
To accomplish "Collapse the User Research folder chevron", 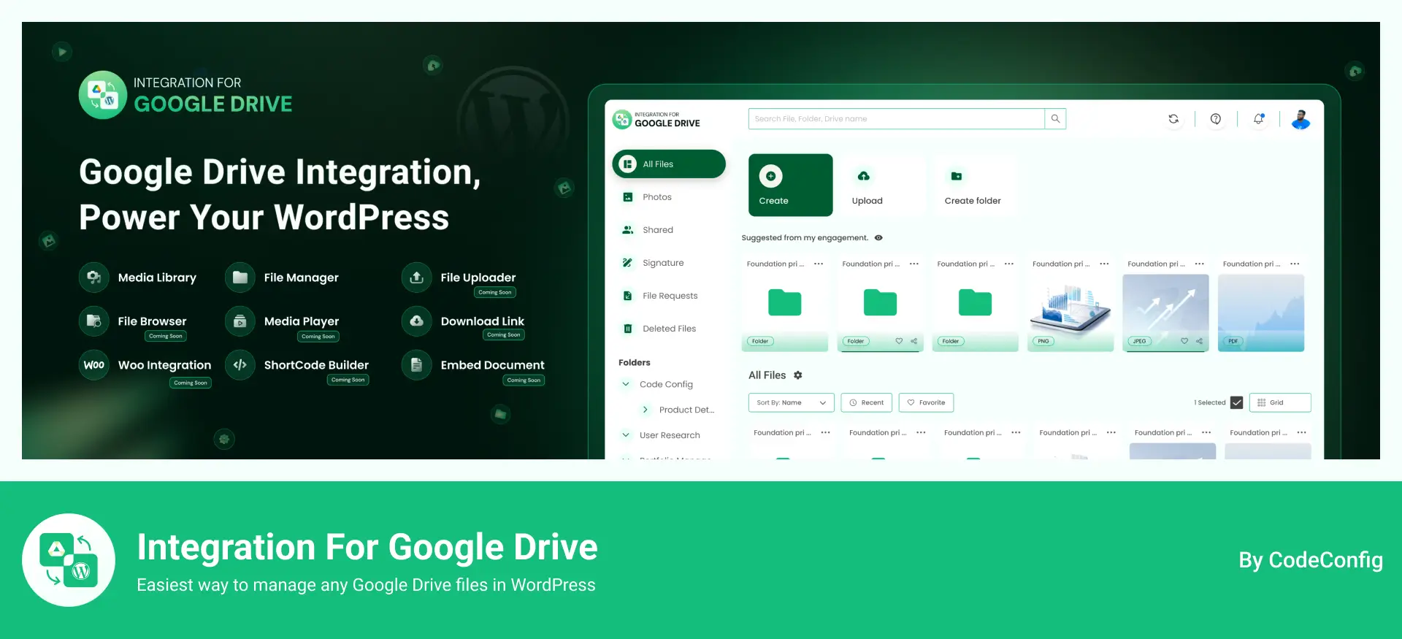I will pos(626,435).
